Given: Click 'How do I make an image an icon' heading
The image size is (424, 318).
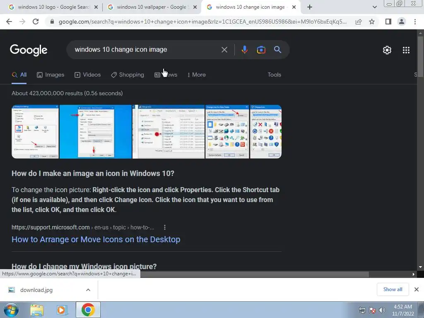Looking at the screenshot, I should (93, 173).
